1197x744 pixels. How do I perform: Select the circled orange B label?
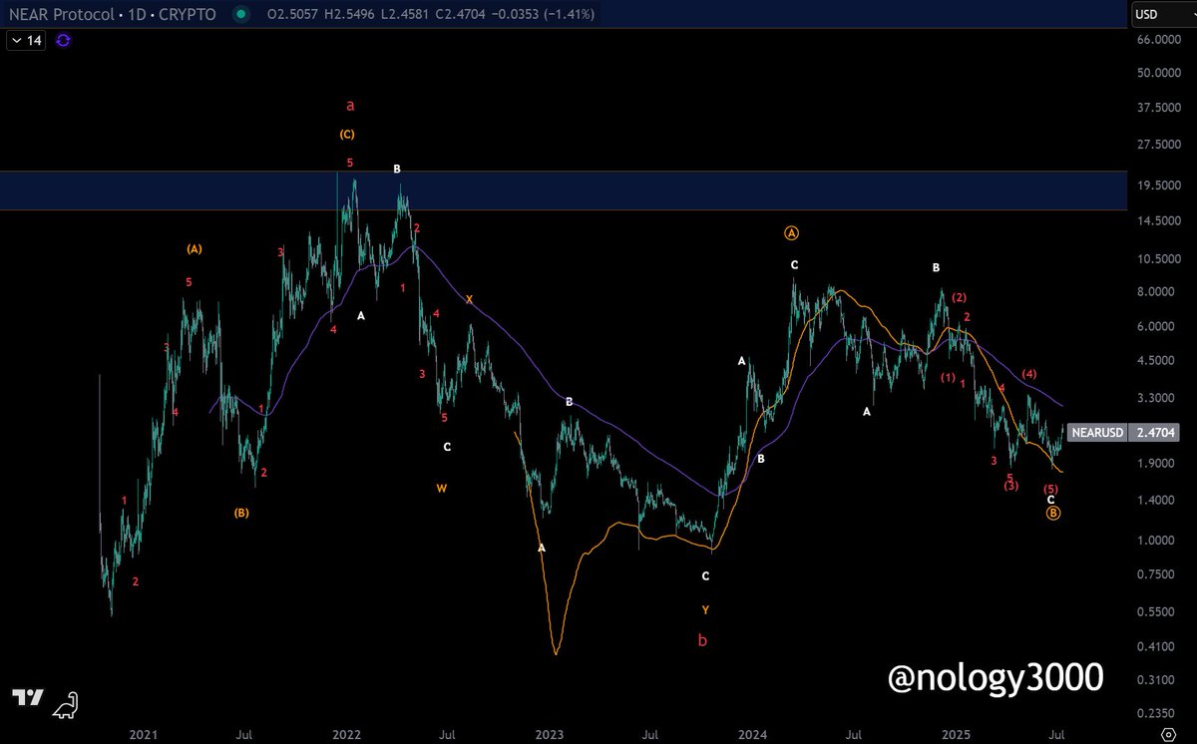pyautogui.click(x=1053, y=513)
